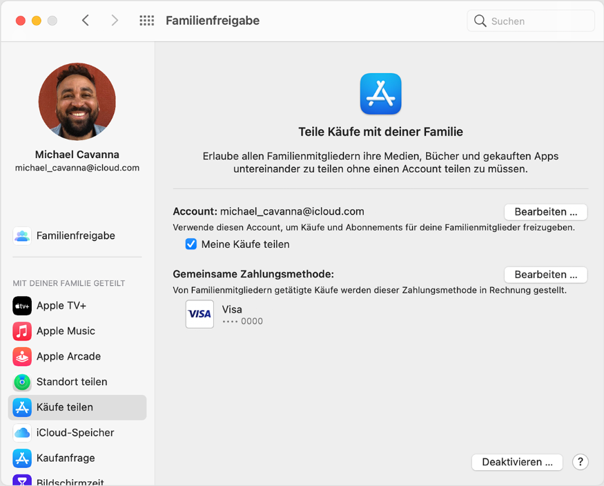The width and height of the screenshot is (604, 486).
Task: Click the Visa card logo
Action: [199, 314]
